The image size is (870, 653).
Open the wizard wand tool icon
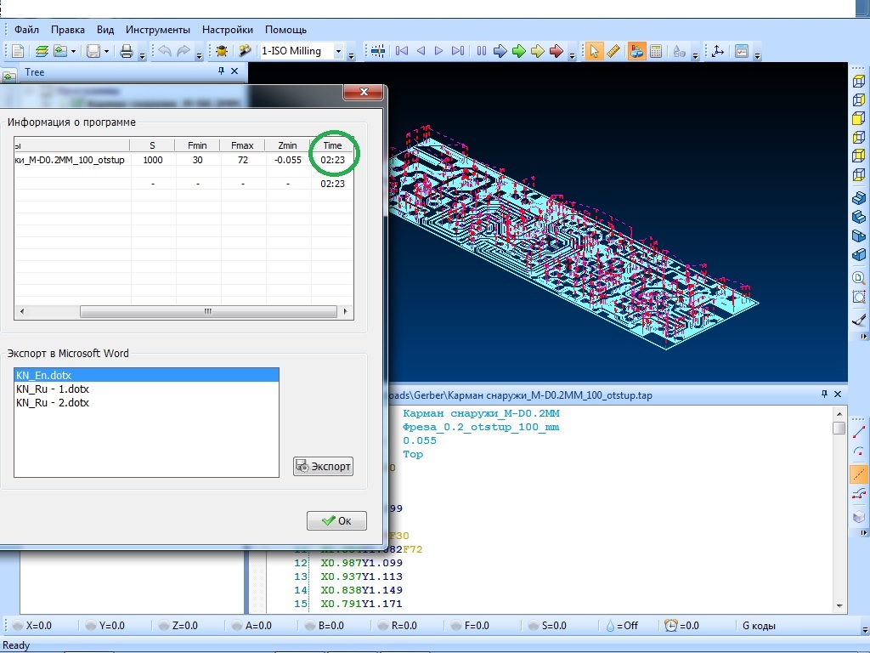coord(244,51)
